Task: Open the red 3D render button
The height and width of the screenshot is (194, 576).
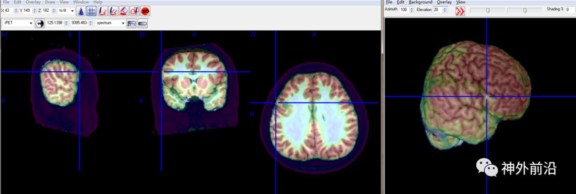Action: click(146, 11)
